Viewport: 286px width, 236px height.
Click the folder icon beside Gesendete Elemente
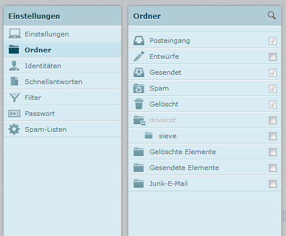pos(138,168)
